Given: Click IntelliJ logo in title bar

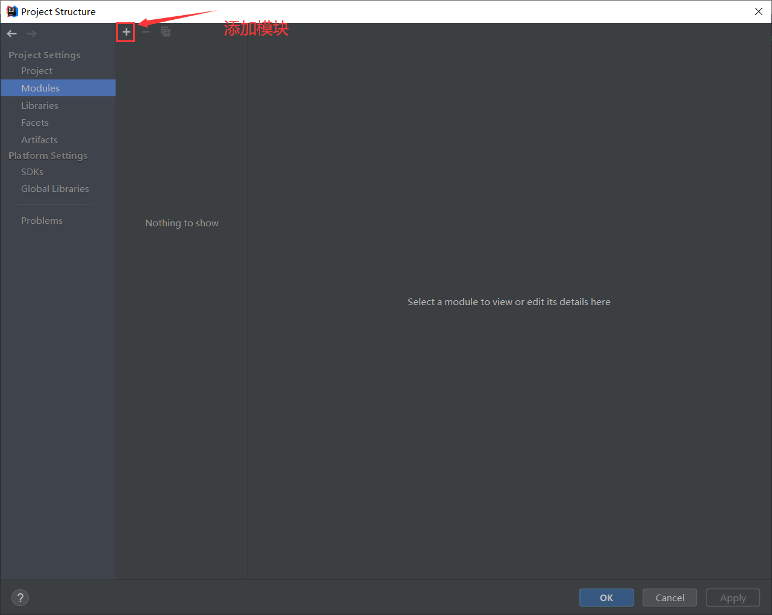Looking at the screenshot, I should 11,11.
